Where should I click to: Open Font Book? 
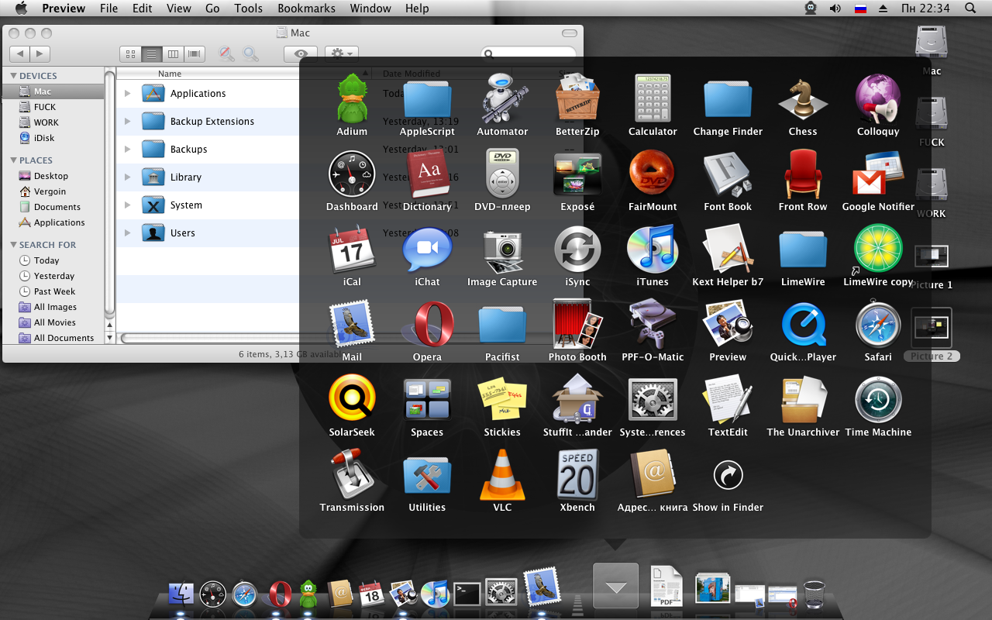pos(728,174)
